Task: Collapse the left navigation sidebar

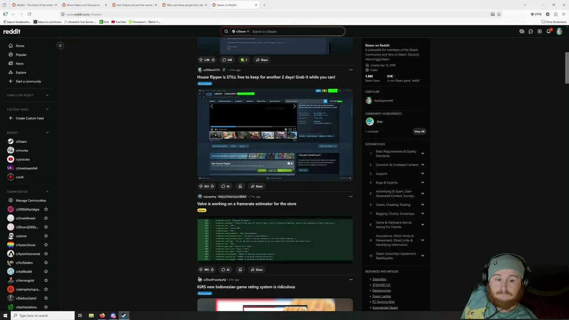Action: 60,45
